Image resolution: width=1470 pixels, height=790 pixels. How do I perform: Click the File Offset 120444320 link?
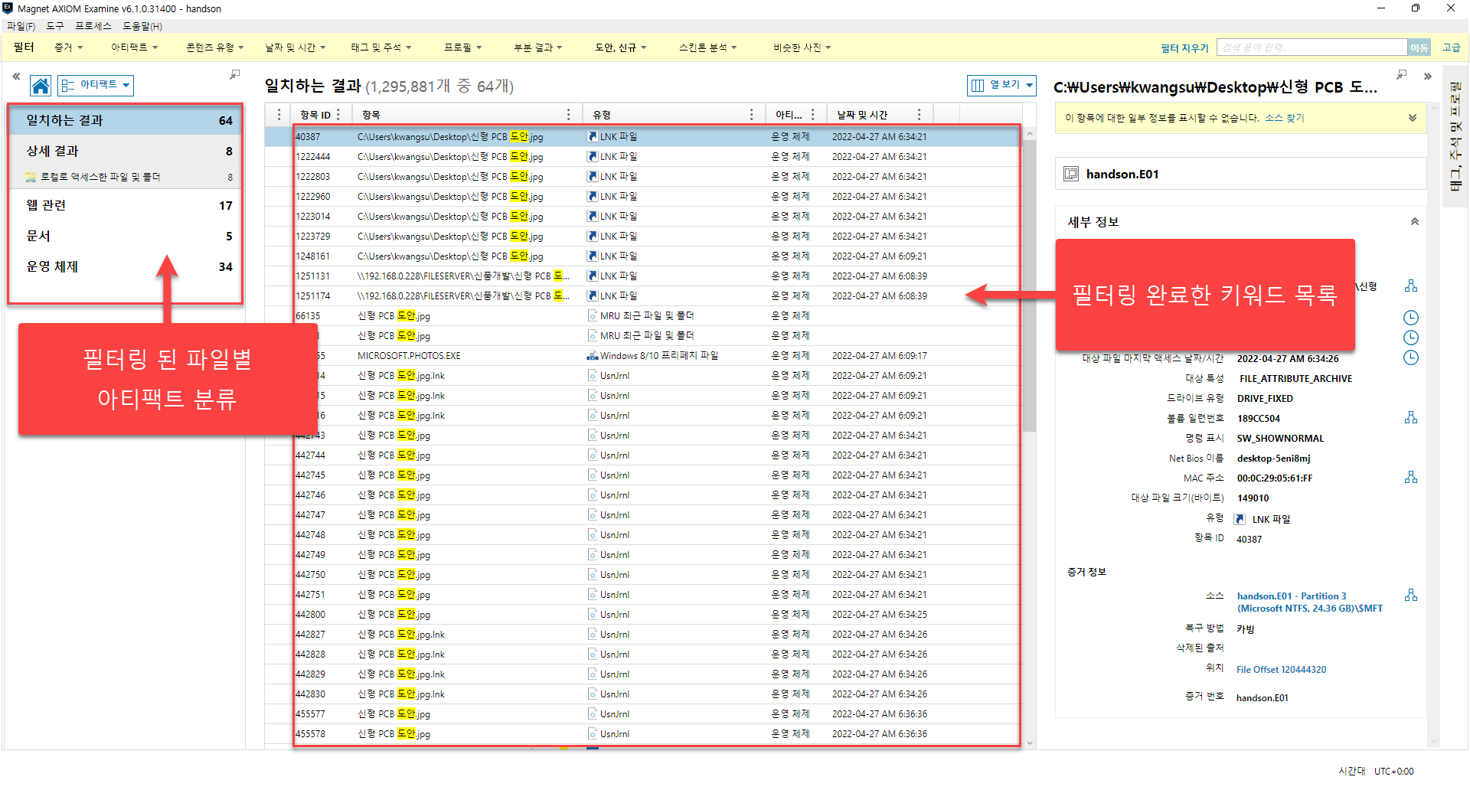click(x=1281, y=670)
